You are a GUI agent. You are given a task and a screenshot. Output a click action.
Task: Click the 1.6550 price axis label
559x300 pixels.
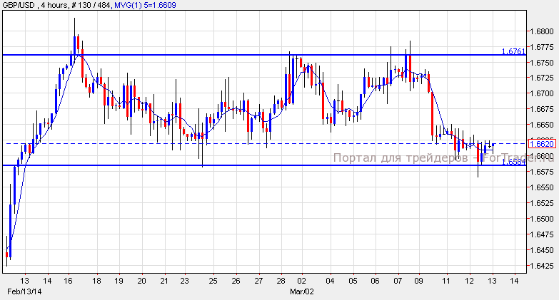coord(542,187)
